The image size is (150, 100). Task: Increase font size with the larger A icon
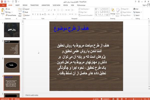point(49,10)
